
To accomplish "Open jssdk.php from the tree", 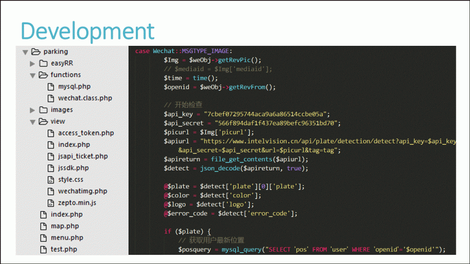I will click(73, 168).
